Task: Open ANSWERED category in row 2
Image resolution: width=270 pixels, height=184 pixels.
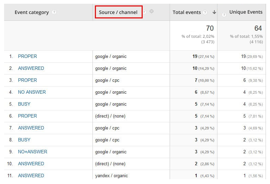Action: tap(31, 68)
